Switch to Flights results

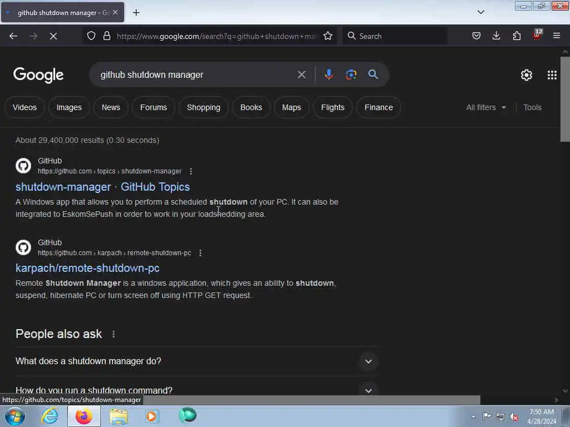coord(333,107)
